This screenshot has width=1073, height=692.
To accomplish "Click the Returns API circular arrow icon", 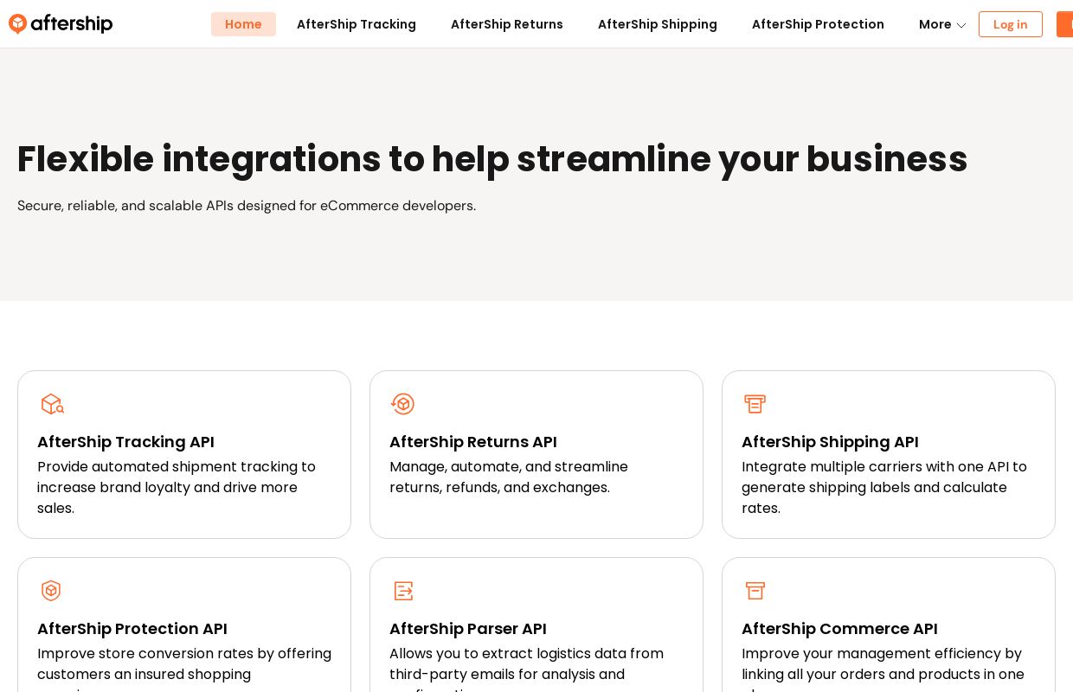I will tap(402, 404).
